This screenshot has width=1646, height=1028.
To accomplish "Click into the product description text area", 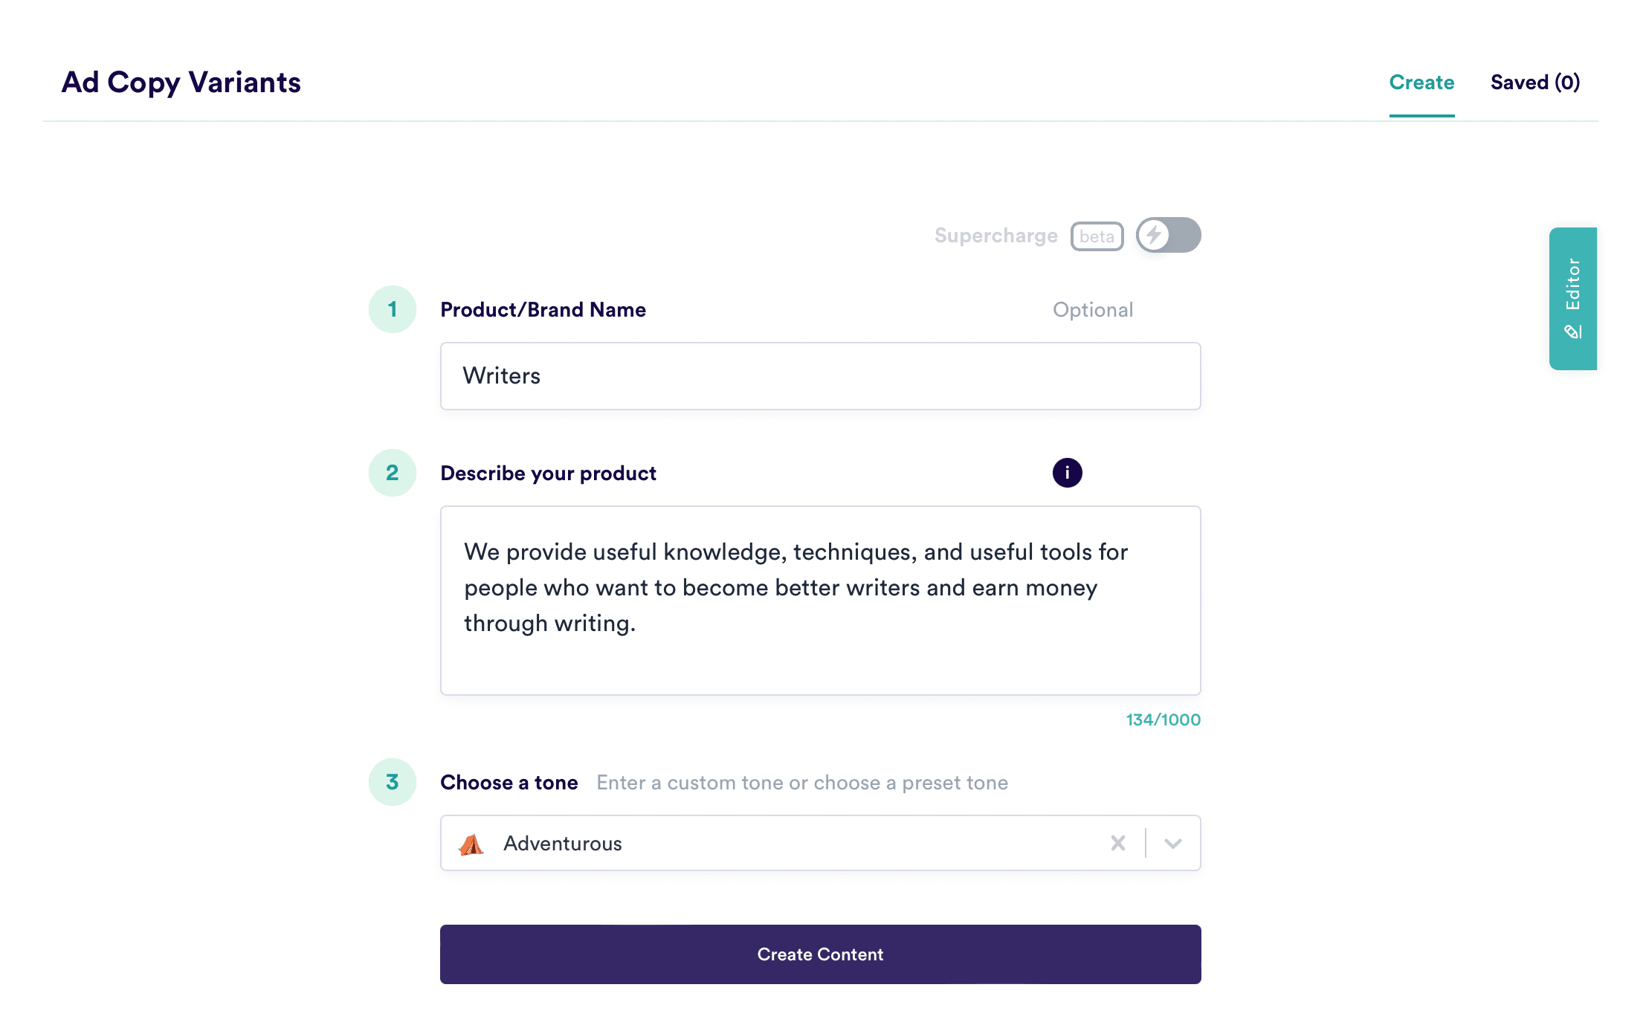I will [x=820, y=601].
